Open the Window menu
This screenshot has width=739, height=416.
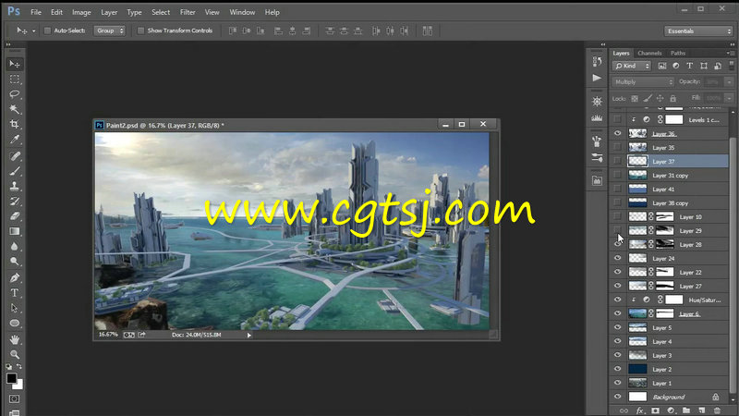tap(242, 12)
